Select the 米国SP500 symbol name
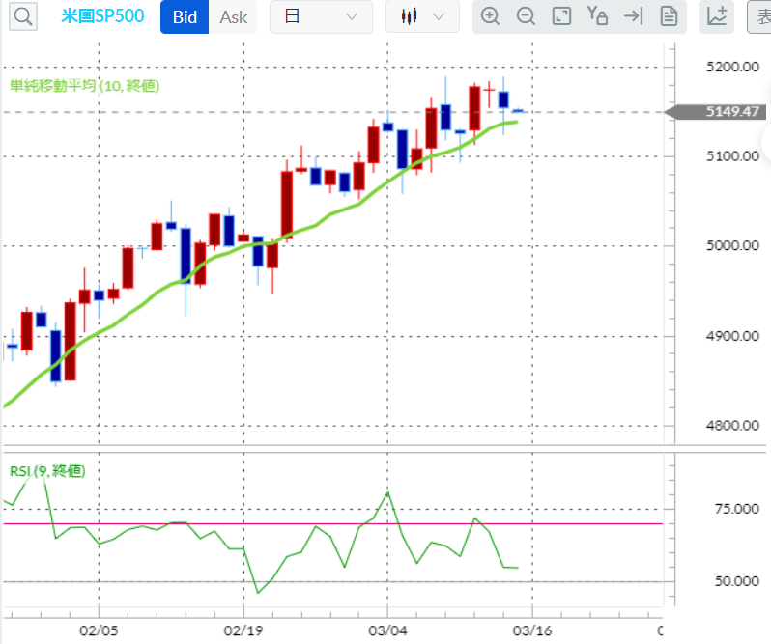This screenshot has width=771, height=644. click(102, 16)
